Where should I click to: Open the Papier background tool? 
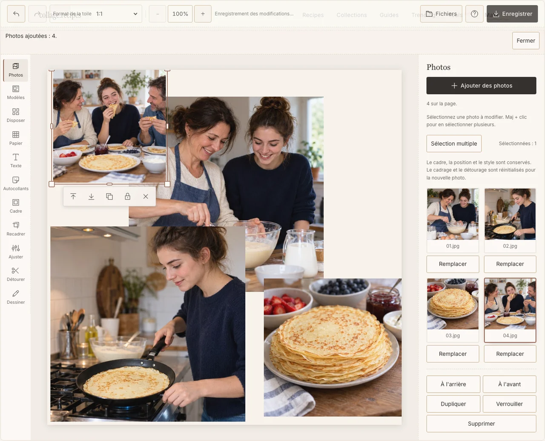click(x=16, y=138)
